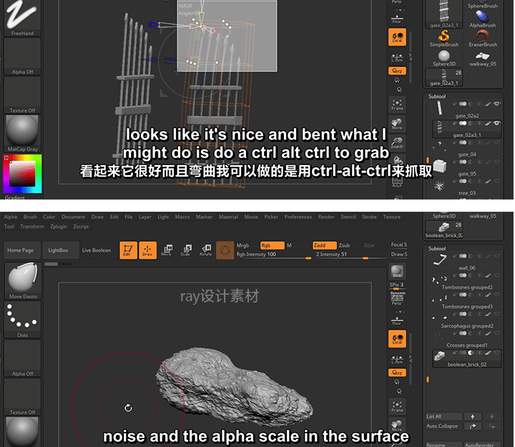Select the Rotate tool beside Scale
Viewport: 515px width, 447px height.
tap(206, 250)
